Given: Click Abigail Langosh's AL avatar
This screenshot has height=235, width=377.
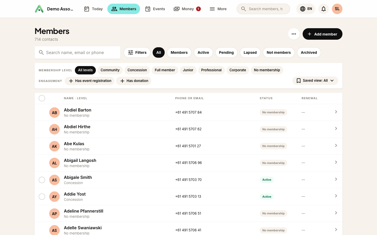Looking at the screenshot, I should (x=54, y=163).
